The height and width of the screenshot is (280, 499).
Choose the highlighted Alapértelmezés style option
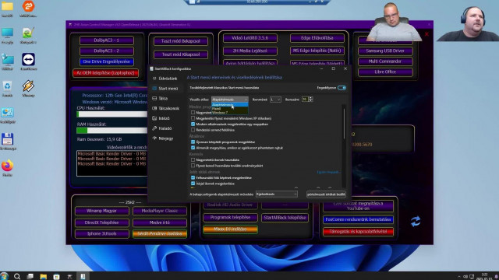click(x=230, y=104)
